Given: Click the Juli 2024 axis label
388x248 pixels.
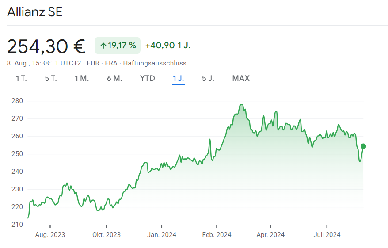Looking at the screenshot, I should tap(327, 235).
